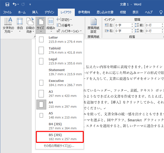Open 文字列の方向 text direction menu
The width and height of the screenshot is (164, 153).
[9, 25]
